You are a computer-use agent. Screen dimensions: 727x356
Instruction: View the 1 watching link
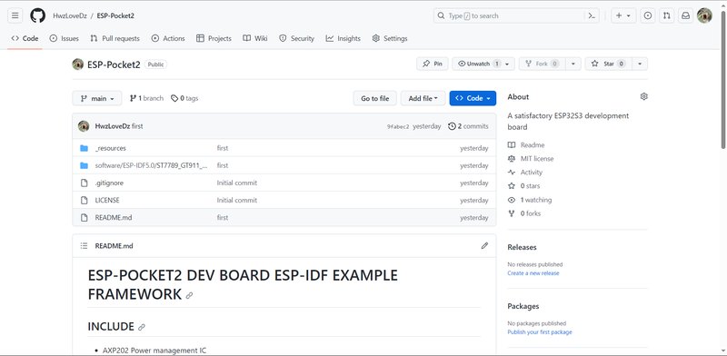point(536,200)
